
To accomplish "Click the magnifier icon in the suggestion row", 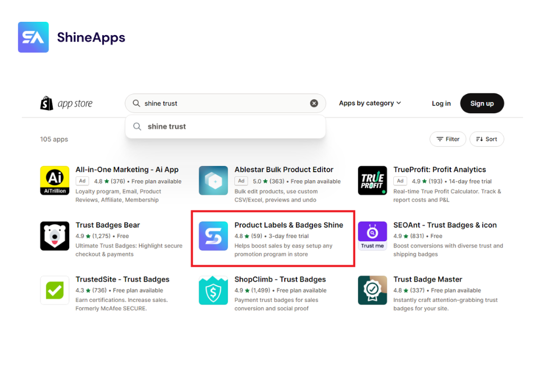I will (x=137, y=126).
